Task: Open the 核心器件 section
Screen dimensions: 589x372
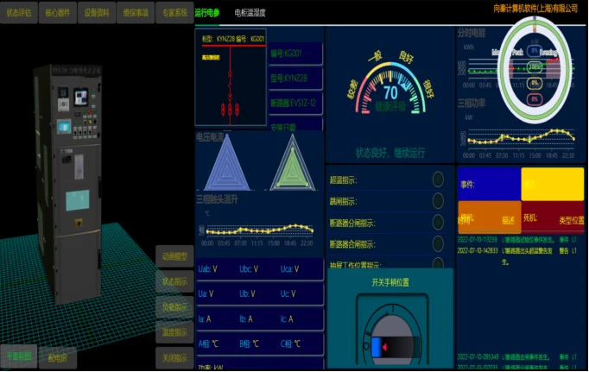Action: (x=58, y=13)
